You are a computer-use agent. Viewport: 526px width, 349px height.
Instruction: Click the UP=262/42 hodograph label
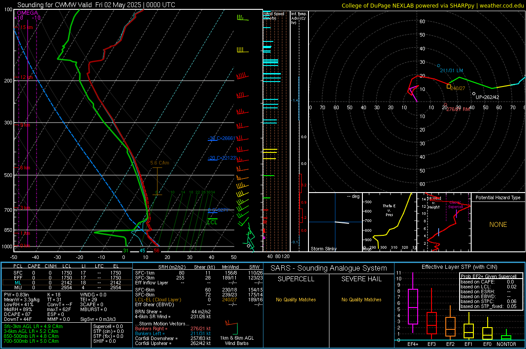click(x=487, y=97)
